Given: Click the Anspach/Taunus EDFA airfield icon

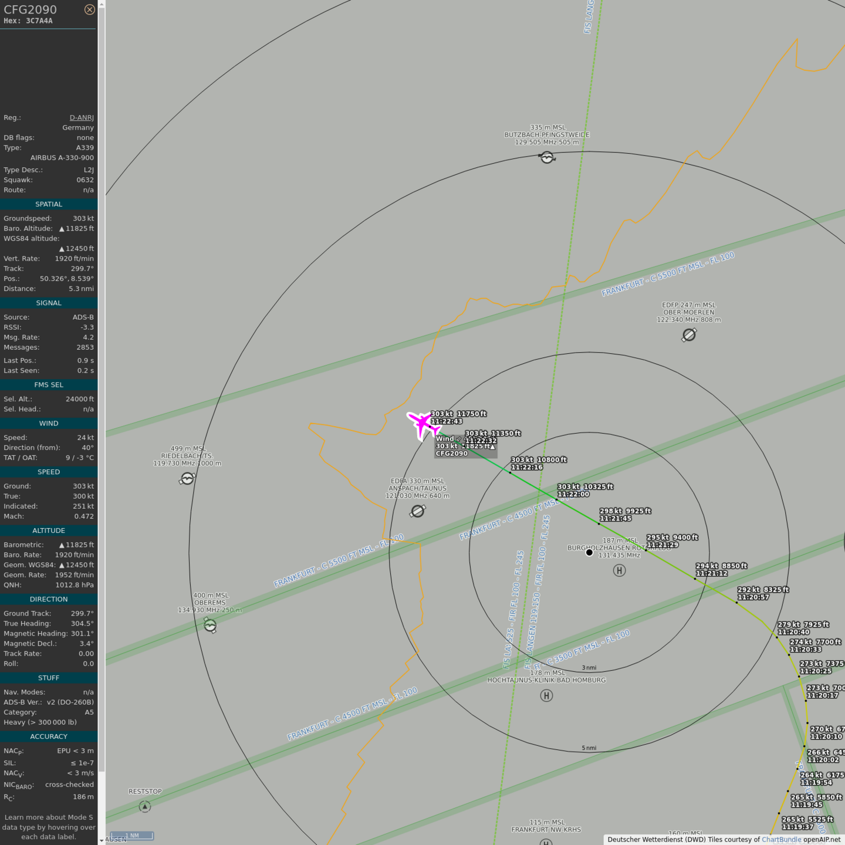Looking at the screenshot, I should pyautogui.click(x=418, y=511).
